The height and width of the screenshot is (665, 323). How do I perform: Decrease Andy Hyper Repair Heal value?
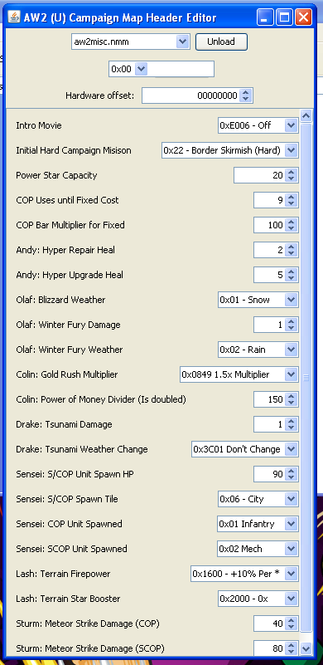tap(291, 253)
